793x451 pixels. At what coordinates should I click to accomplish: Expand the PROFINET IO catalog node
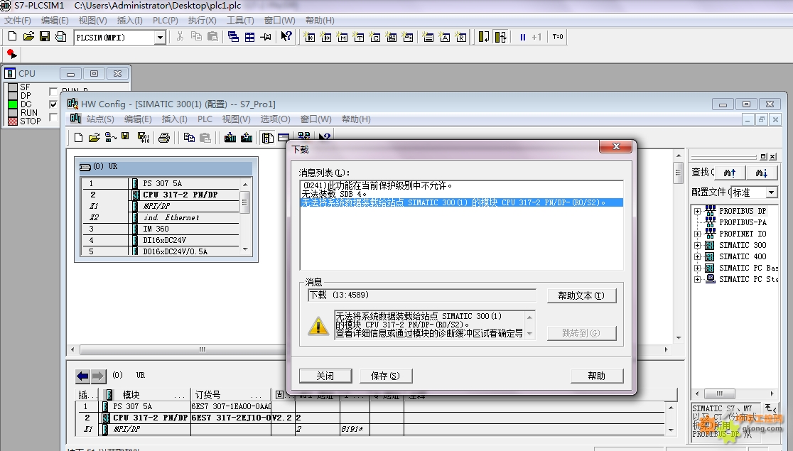click(697, 234)
